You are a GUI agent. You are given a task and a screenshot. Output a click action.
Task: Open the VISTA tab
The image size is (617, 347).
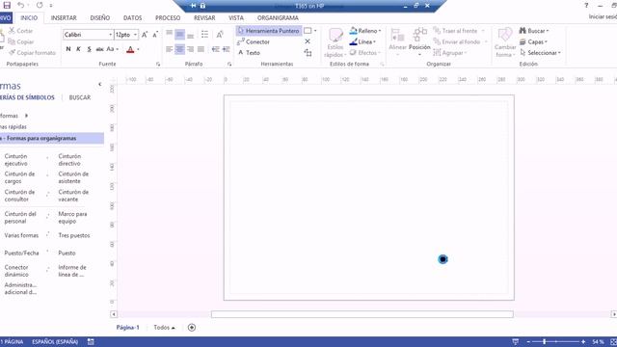coord(236,18)
